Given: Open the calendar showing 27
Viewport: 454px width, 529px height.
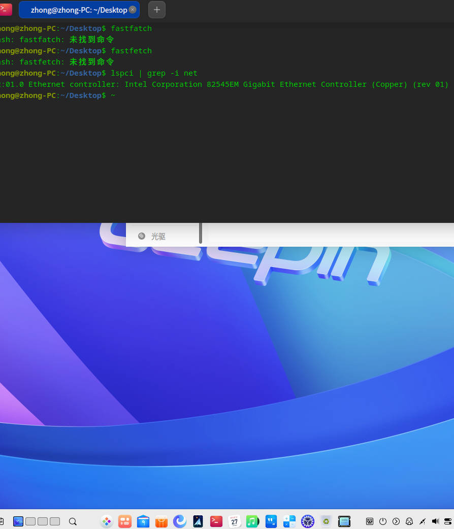Looking at the screenshot, I should click(234, 521).
